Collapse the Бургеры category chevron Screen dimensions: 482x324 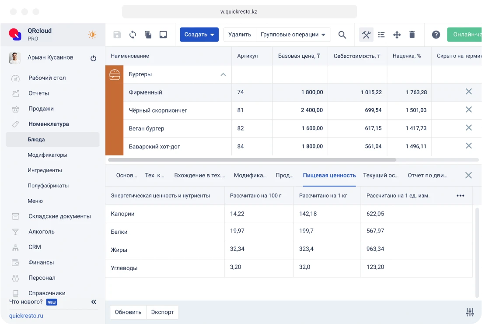click(x=223, y=74)
